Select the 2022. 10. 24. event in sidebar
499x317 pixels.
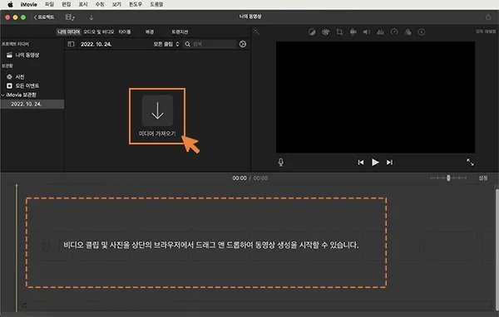32,104
